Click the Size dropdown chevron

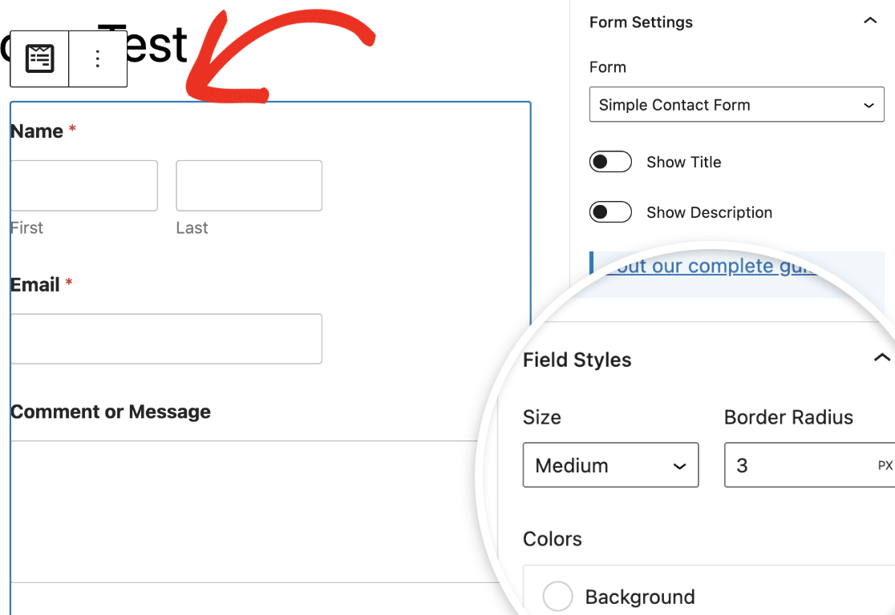tap(681, 465)
